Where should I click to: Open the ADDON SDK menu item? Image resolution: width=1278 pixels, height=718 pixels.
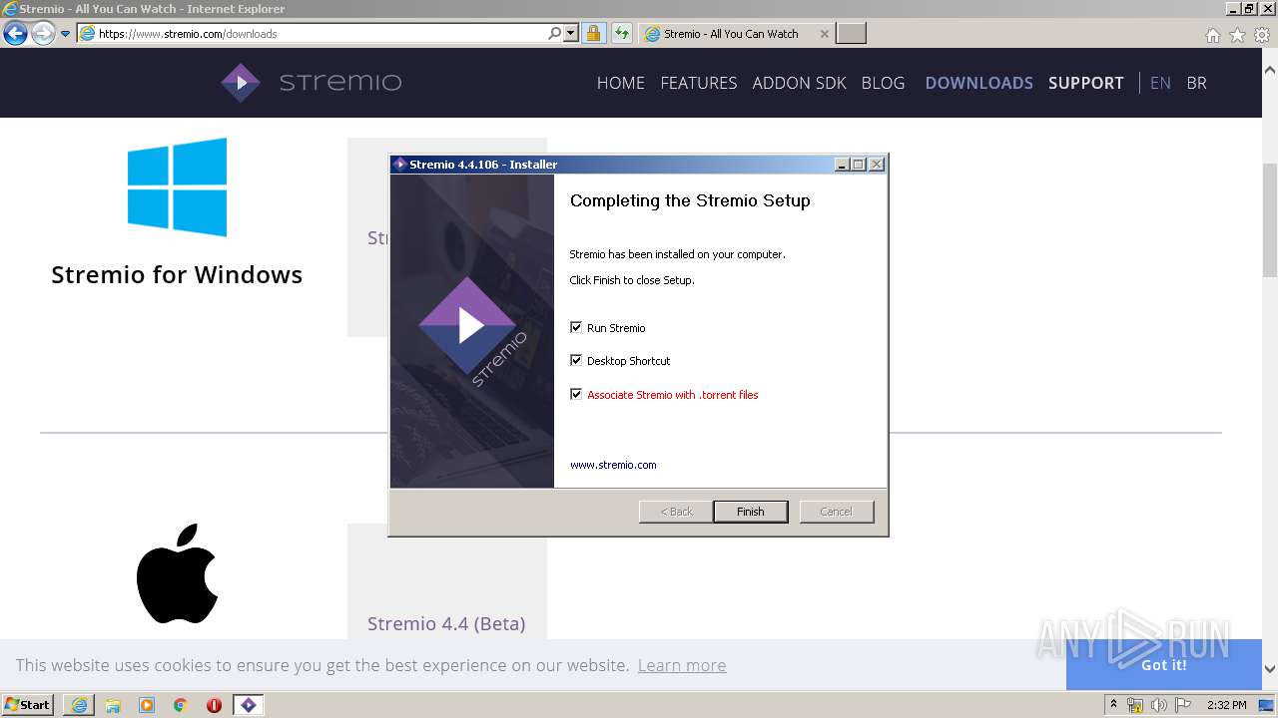coord(799,83)
